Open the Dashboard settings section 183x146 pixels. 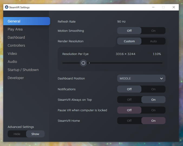pyautogui.click(x=16, y=37)
